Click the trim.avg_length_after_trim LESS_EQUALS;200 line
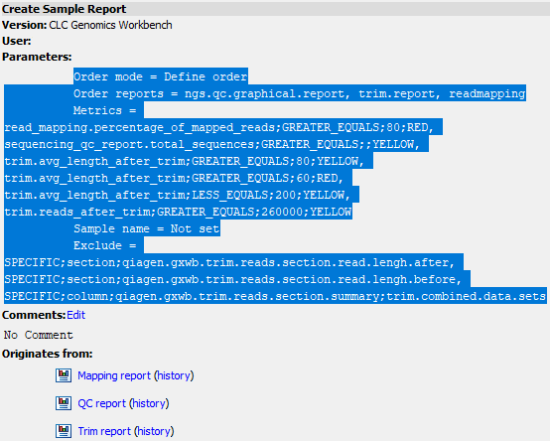 coord(178,195)
